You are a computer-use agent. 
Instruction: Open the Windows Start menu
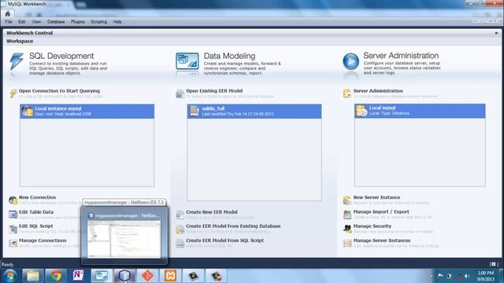point(9,276)
